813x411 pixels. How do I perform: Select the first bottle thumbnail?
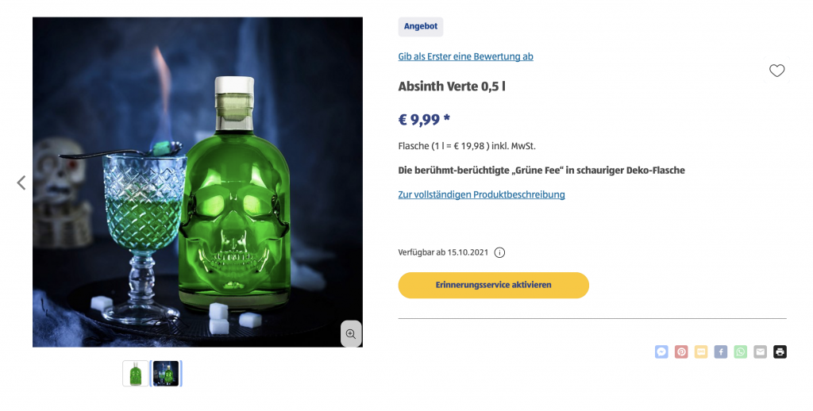pyautogui.click(x=135, y=374)
